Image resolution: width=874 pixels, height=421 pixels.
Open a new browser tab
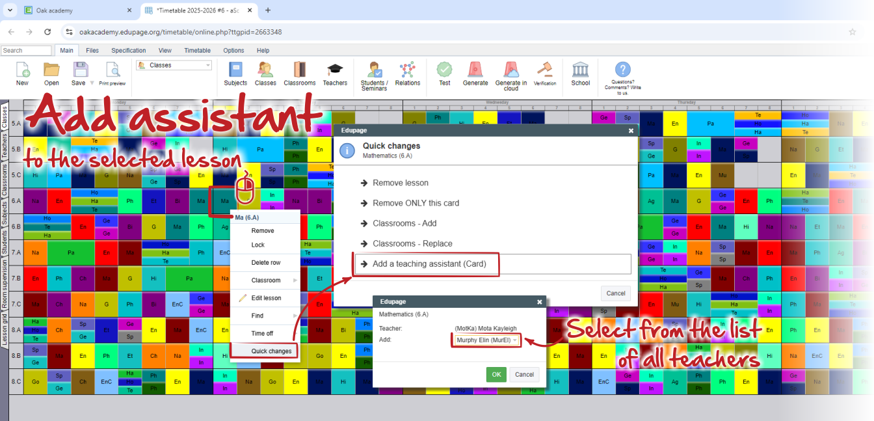(268, 10)
